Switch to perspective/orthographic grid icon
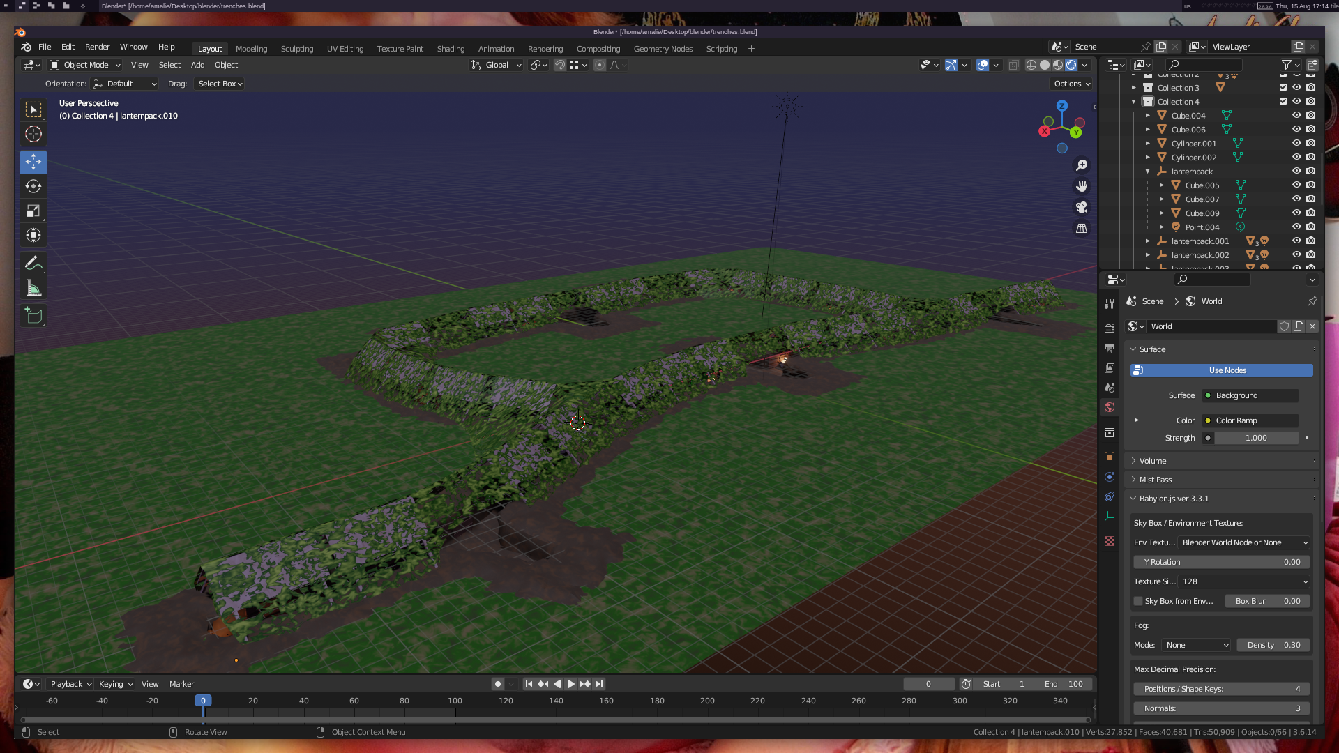 pos(1082,229)
